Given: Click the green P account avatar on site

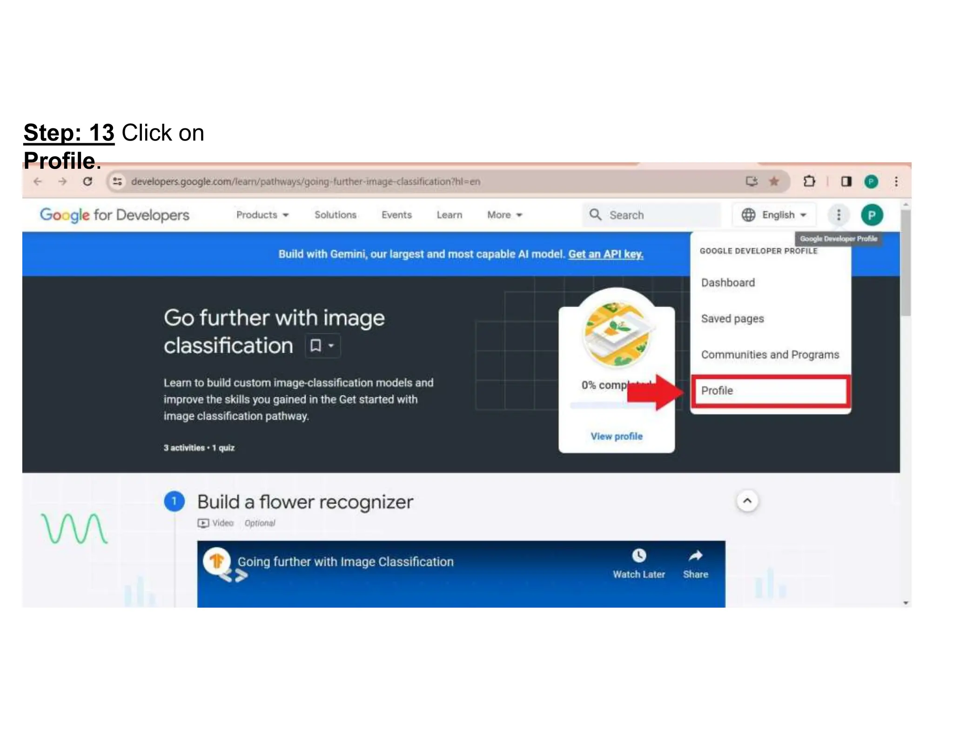Looking at the screenshot, I should pos(872,215).
